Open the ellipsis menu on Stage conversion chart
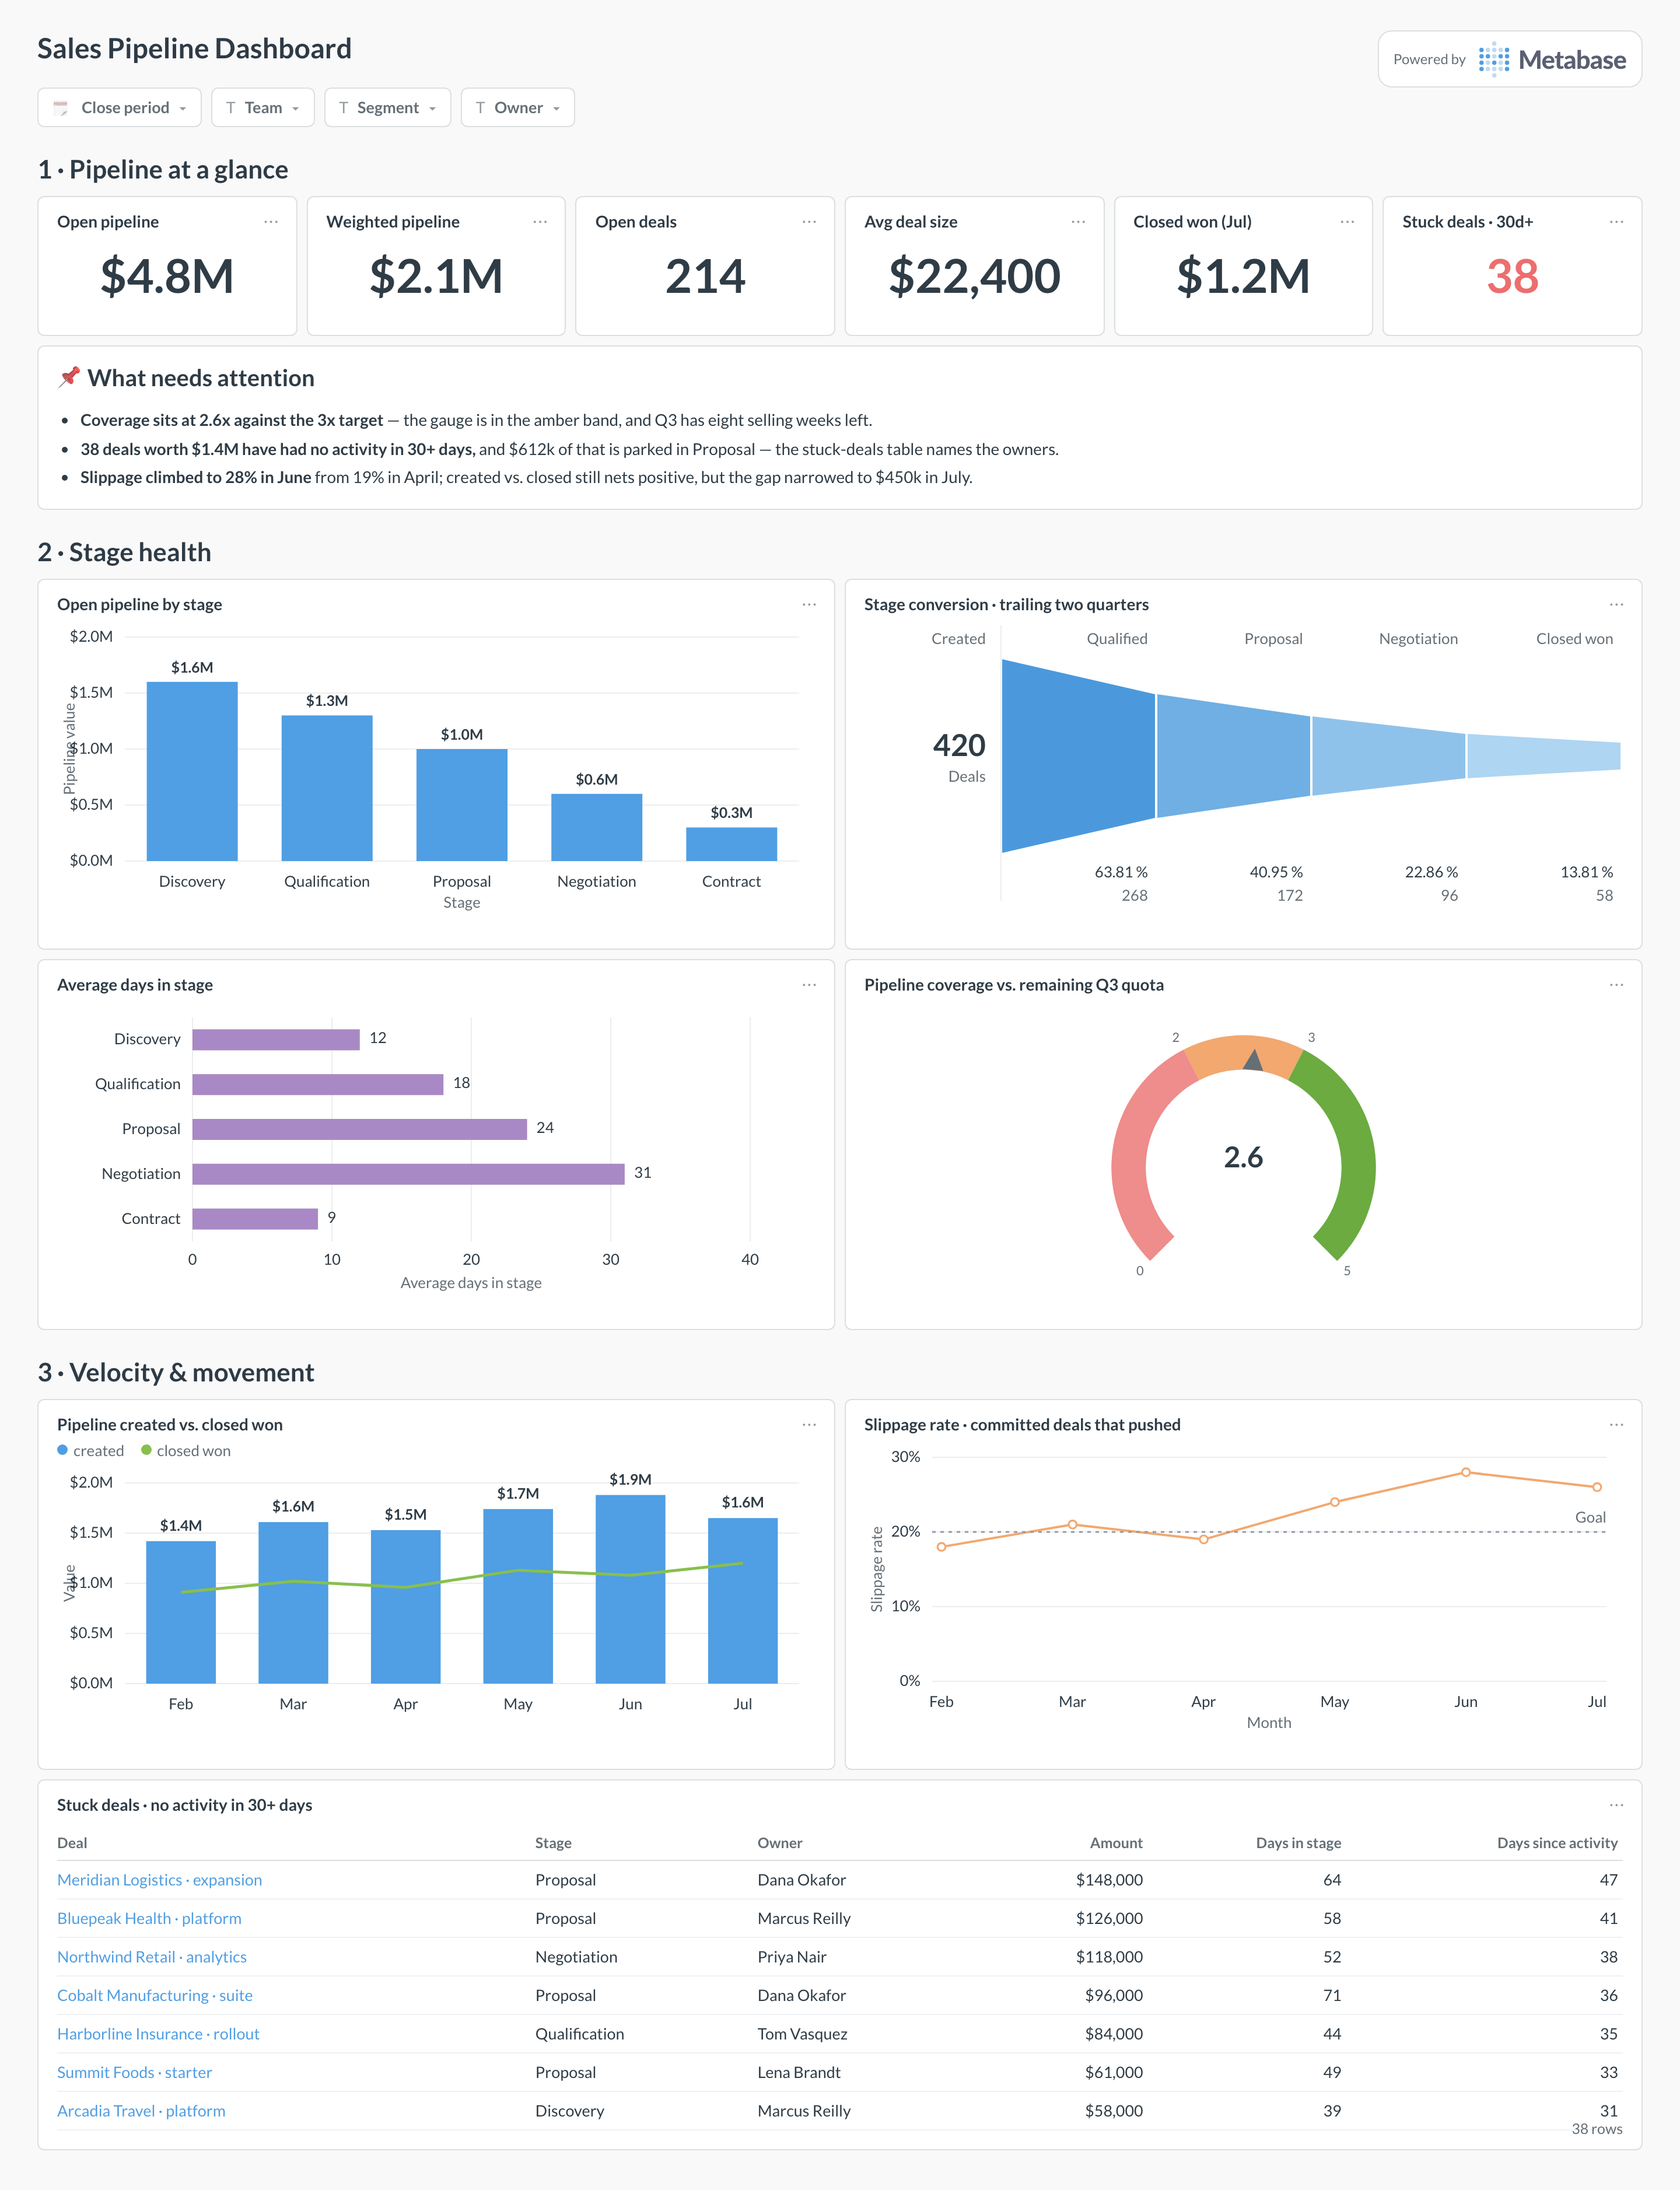 point(1616,605)
